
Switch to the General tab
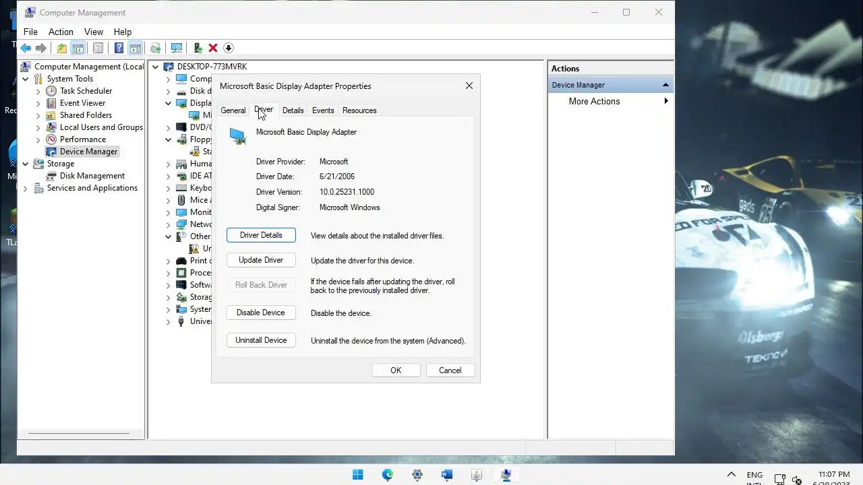click(233, 110)
